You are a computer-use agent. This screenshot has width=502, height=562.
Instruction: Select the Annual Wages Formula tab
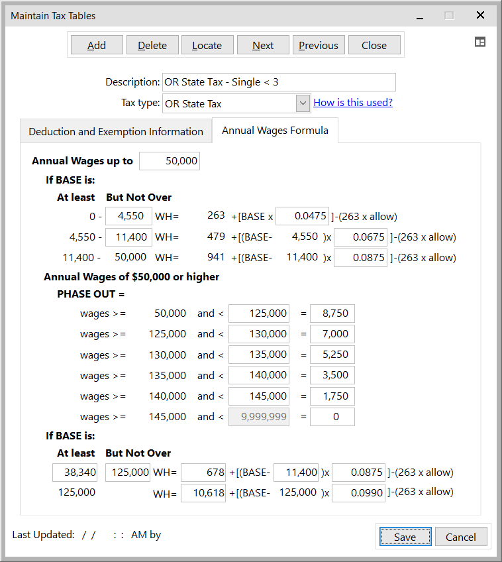pyautogui.click(x=275, y=131)
